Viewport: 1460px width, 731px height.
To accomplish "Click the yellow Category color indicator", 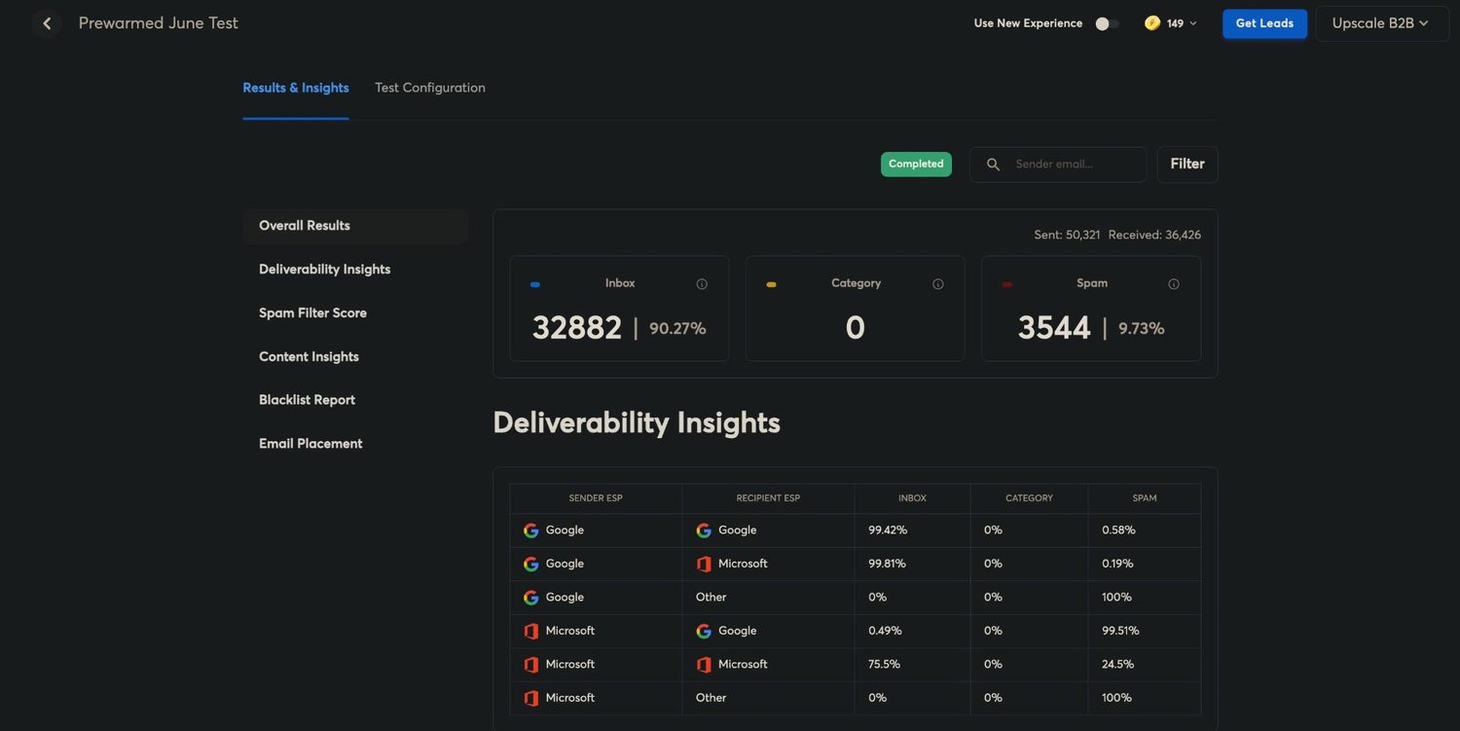I will coord(771,284).
